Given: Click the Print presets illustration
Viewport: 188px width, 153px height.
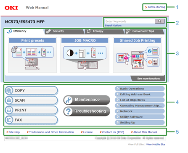Looking at the screenshot, I should 32,58.
